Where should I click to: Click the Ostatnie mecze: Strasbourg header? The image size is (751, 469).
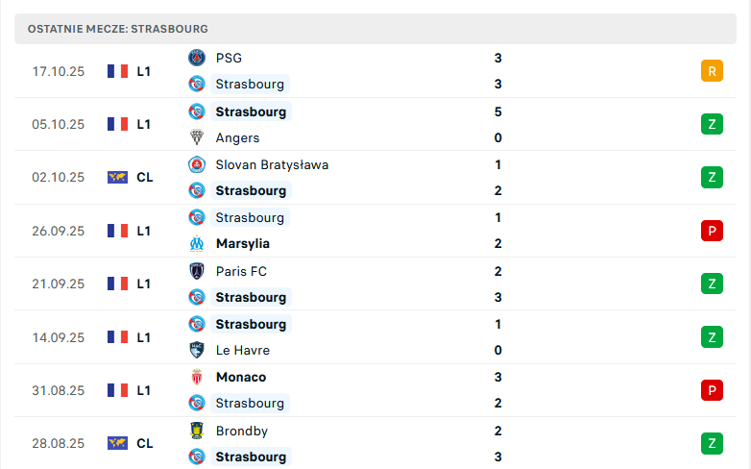click(x=118, y=29)
